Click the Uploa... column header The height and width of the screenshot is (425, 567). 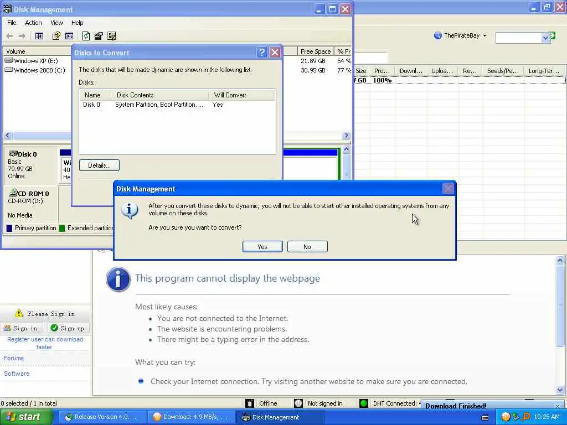click(x=442, y=71)
